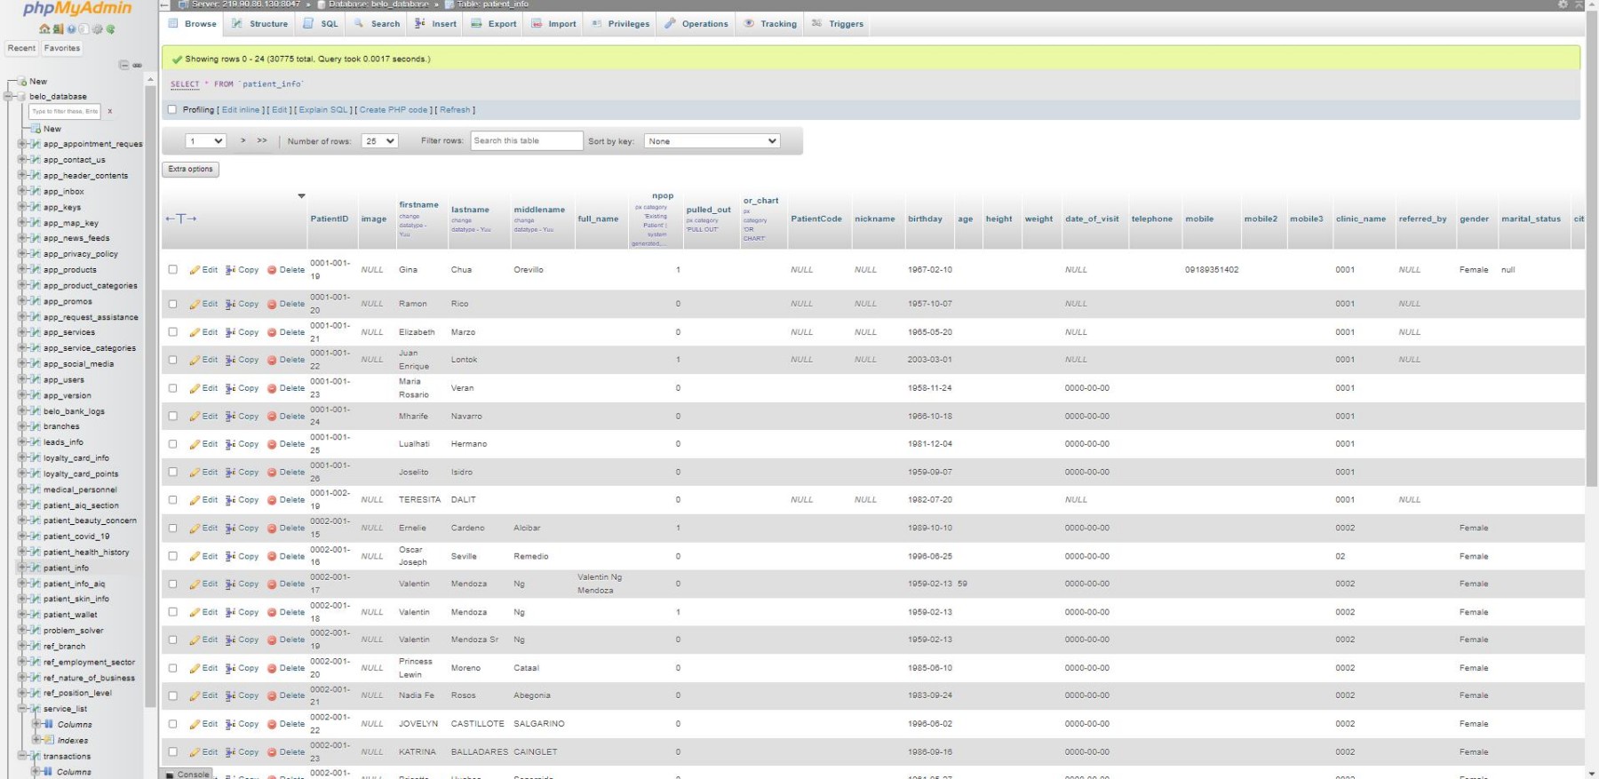Viewport: 1599px width, 779px height.
Task: Toggle the link-with-main-panel chain icon
Action: 137,65
